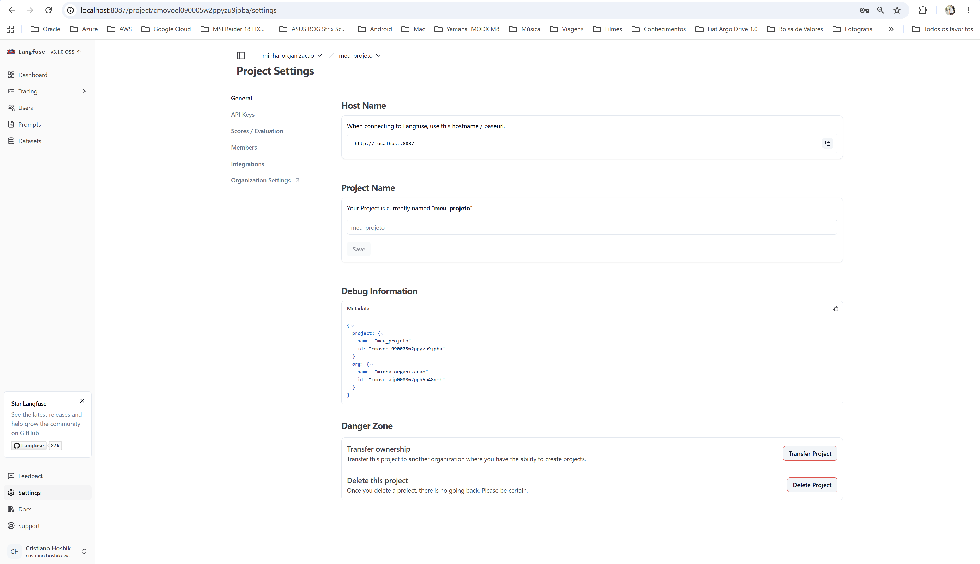Open the minha_organizacao organization dropdown

click(x=292, y=55)
